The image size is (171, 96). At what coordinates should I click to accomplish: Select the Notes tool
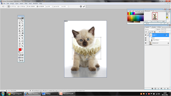coord(20,43)
